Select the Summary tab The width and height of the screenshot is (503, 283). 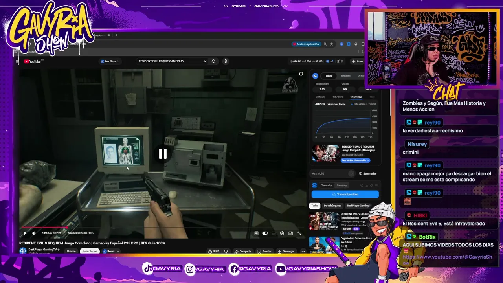click(341, 185)
